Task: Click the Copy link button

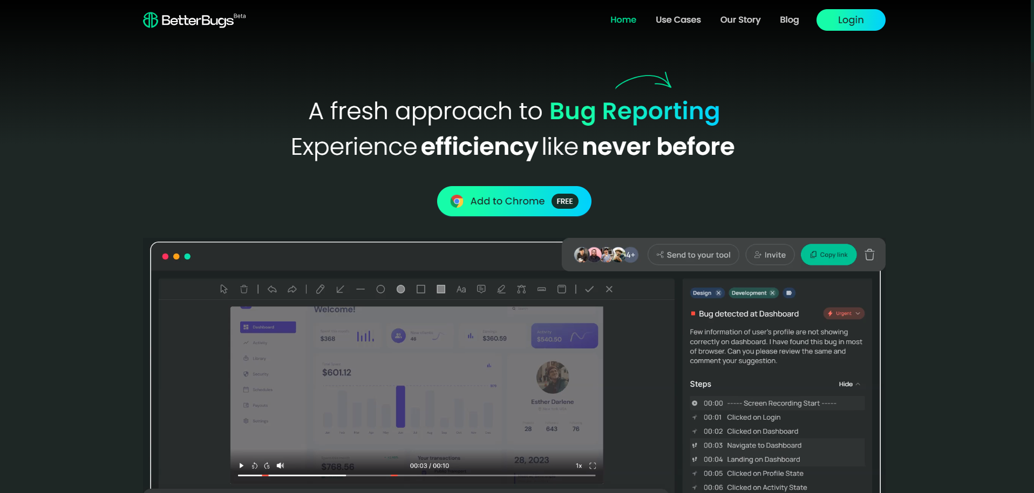Action: 828,254
